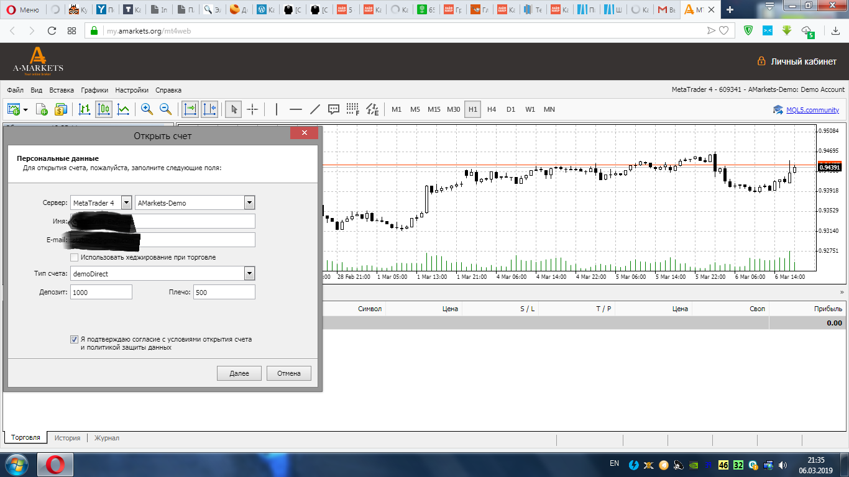Open the Справка menu
The height and width of the screenshot is (477, 849).
168,89
